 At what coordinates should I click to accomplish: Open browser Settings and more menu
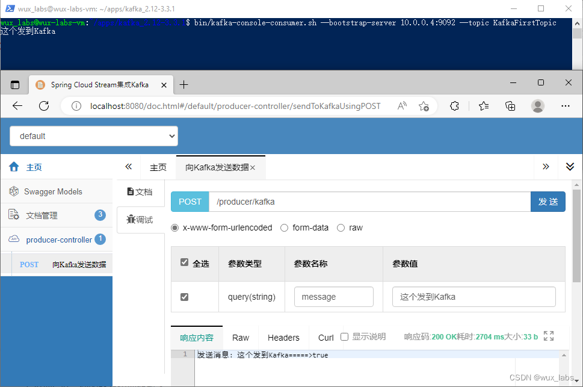[x=565, y=106]
